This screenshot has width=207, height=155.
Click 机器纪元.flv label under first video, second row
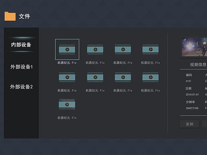pyautogui.click(x=67, y=91)
